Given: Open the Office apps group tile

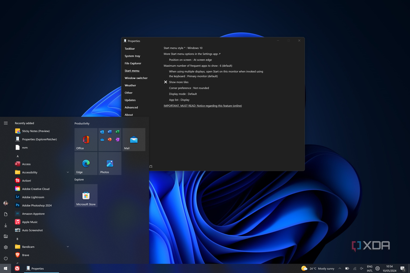Looking at the screenshot, I should [110, 140].
